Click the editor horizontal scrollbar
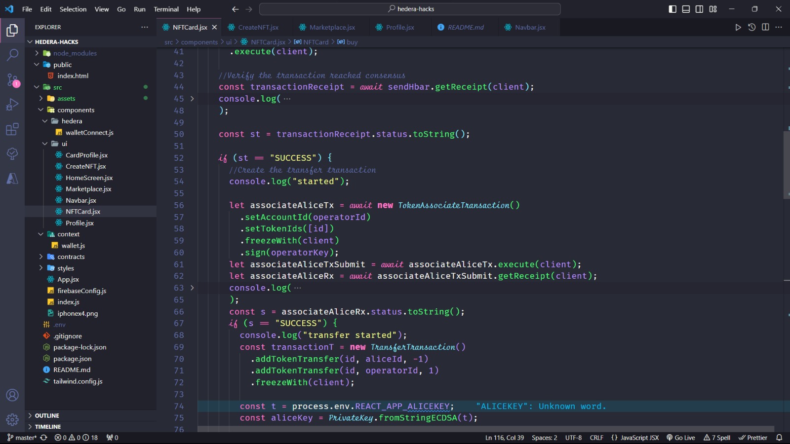 [x=486, y=429]
